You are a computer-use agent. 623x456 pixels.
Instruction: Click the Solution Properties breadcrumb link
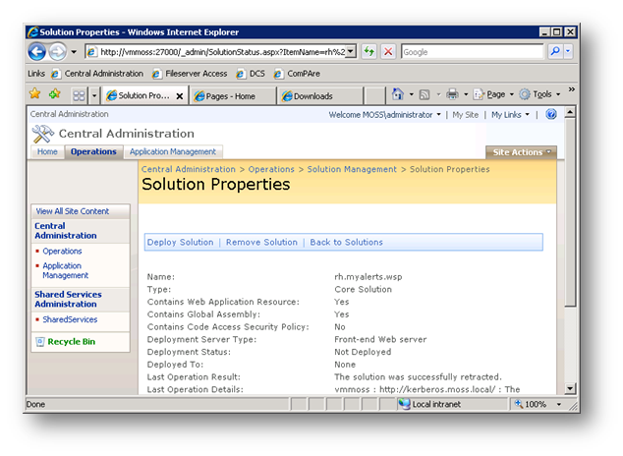tap(449, 169)
